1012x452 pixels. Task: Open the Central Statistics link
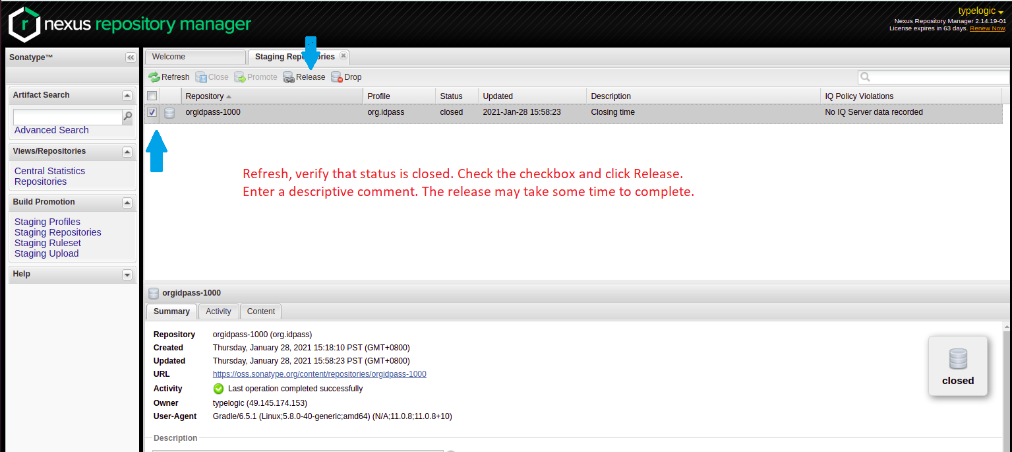[49, 171]
